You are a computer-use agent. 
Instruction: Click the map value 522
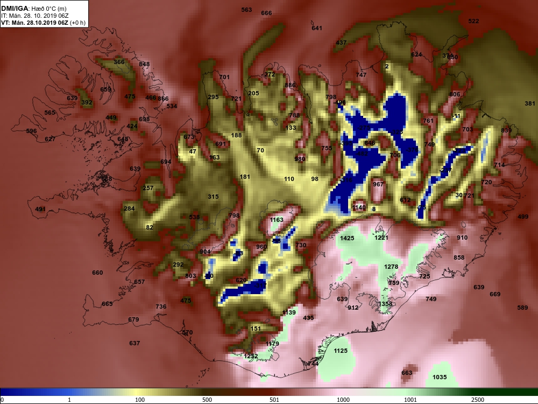coord(473,21)
